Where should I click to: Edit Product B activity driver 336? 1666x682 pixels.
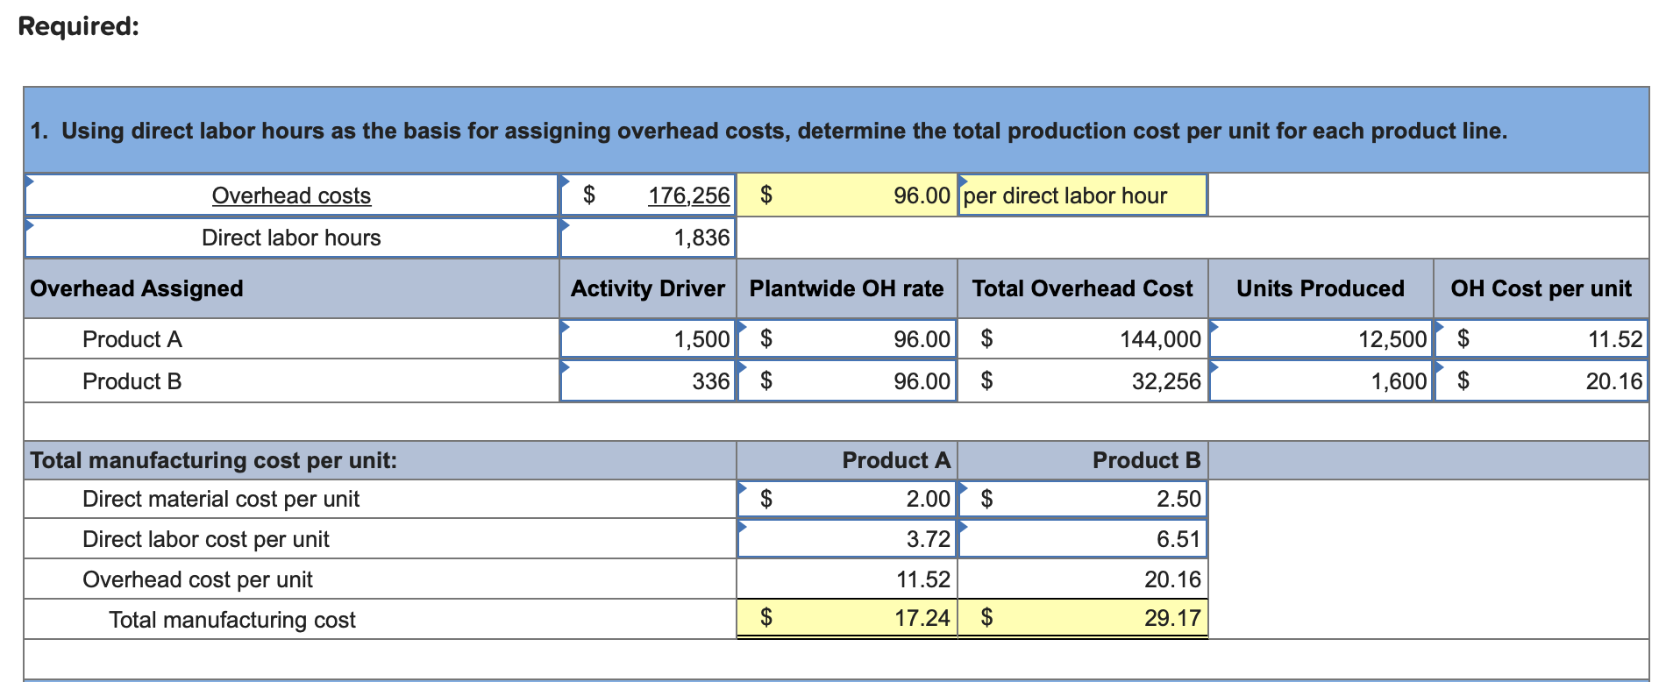pos(648,381)
